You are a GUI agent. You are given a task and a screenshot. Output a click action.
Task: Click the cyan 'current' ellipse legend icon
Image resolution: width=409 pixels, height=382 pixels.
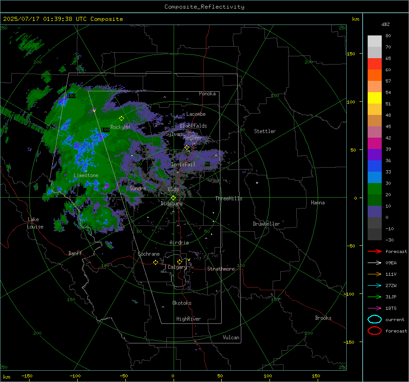374,319
